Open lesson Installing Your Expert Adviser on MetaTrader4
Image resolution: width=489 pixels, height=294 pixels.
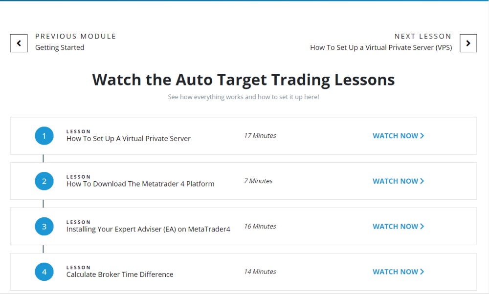click(x=148, y=229)
